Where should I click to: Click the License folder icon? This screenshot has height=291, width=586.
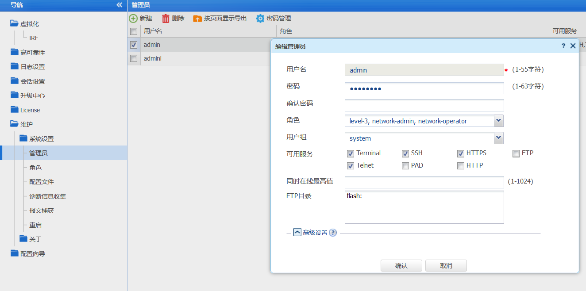click(x=14, y=110)
